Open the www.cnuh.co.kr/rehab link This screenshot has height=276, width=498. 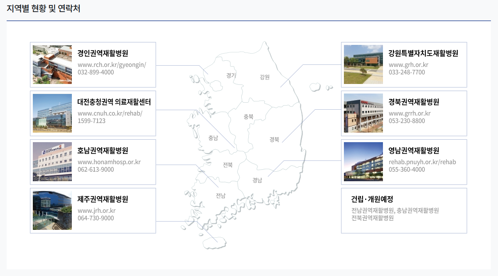pos(110,114)
